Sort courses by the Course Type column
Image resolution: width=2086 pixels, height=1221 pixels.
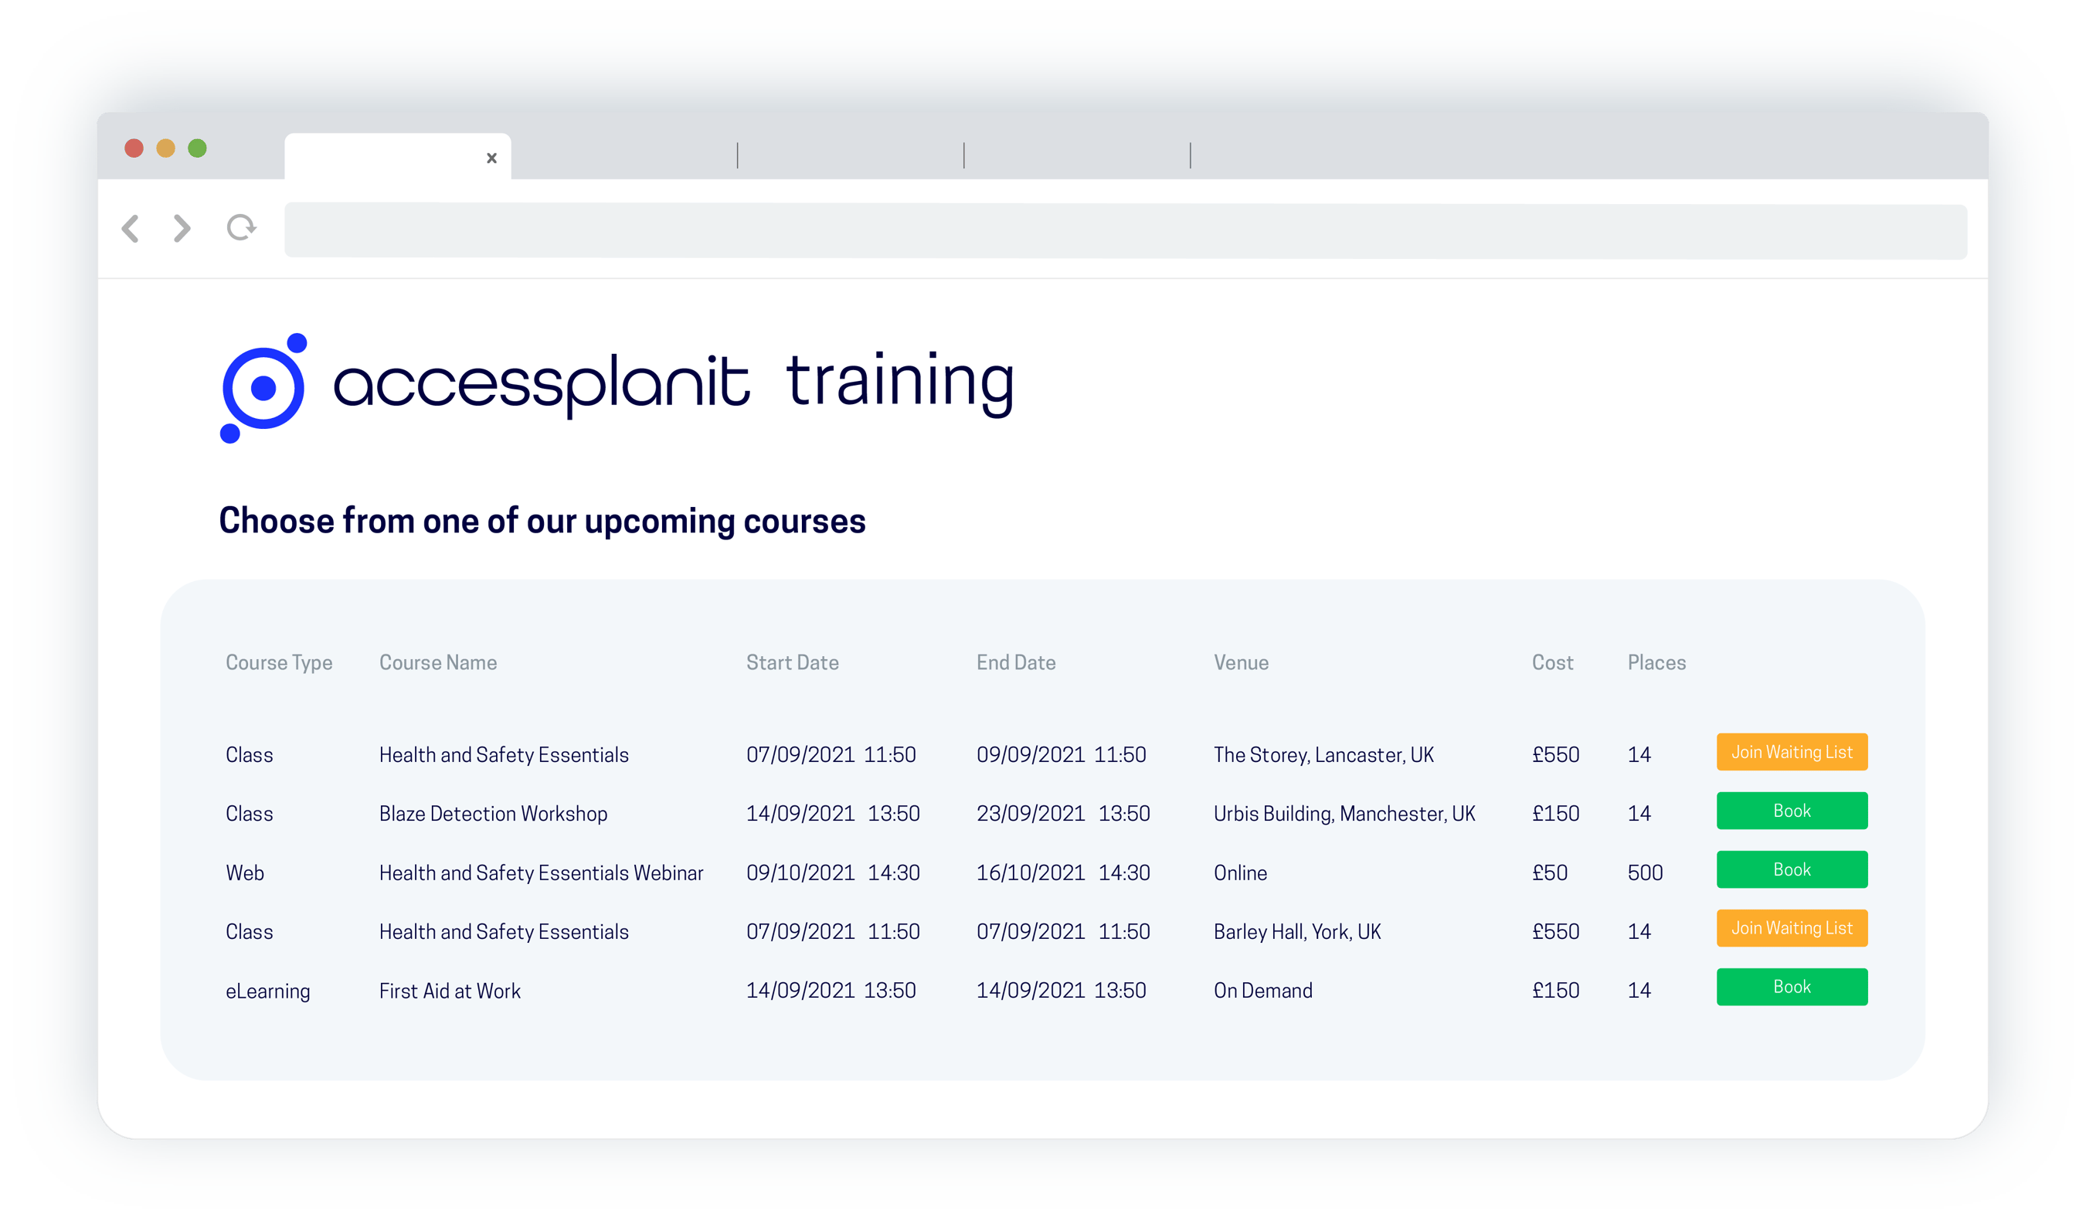coord(279,662)
